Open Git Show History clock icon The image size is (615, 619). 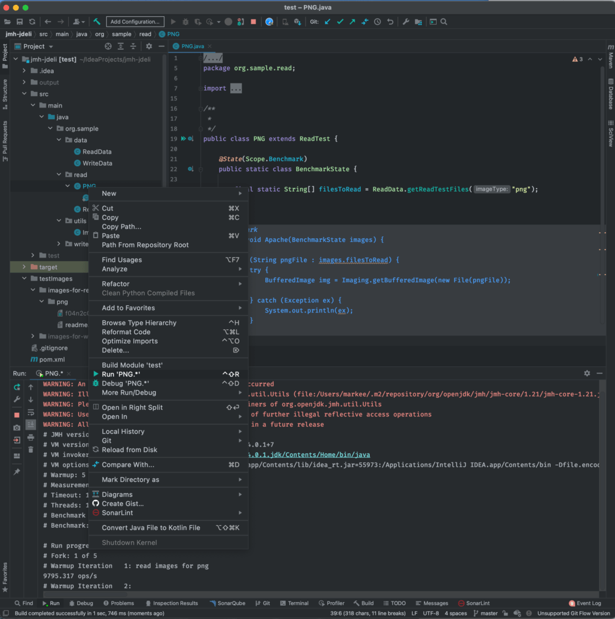point(378,22)
